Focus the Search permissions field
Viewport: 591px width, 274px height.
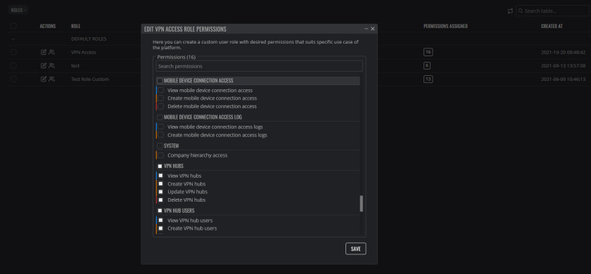pyautogui.click(x=260, y=66)
